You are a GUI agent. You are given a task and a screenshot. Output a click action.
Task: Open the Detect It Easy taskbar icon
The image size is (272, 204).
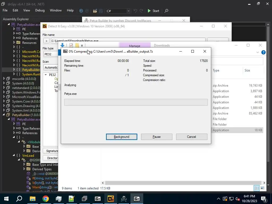point(111,199)
